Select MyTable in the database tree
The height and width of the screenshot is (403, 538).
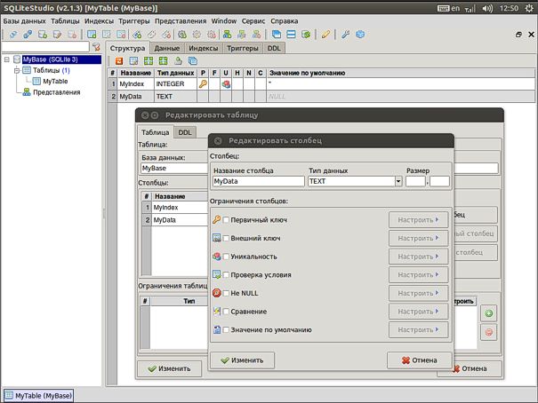point(55,82)
